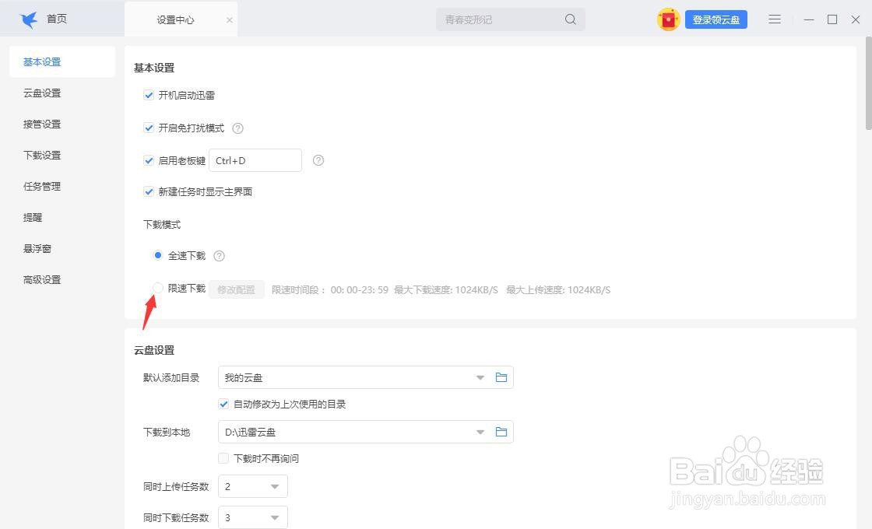Click 修改配置 button

tap(237, 289)
